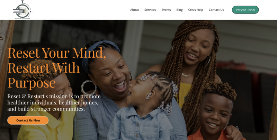
Task: Click the 'Reset Your Mind' headline text
Action: coord(57,53)
